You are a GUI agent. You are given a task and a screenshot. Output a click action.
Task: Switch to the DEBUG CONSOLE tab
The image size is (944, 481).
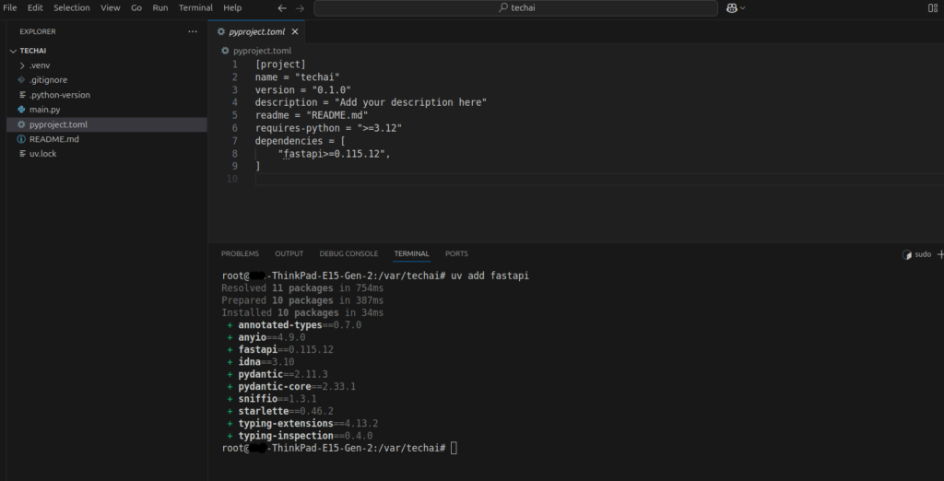(x=348, y=254)
